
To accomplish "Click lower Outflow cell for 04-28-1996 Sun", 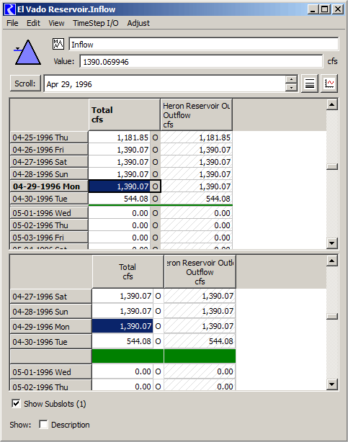I will pyautogui.click(x=200, y=311).
